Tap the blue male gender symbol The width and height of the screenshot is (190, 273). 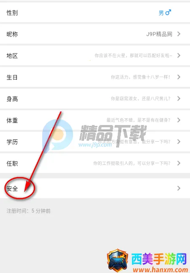click(x=168, y=12)
